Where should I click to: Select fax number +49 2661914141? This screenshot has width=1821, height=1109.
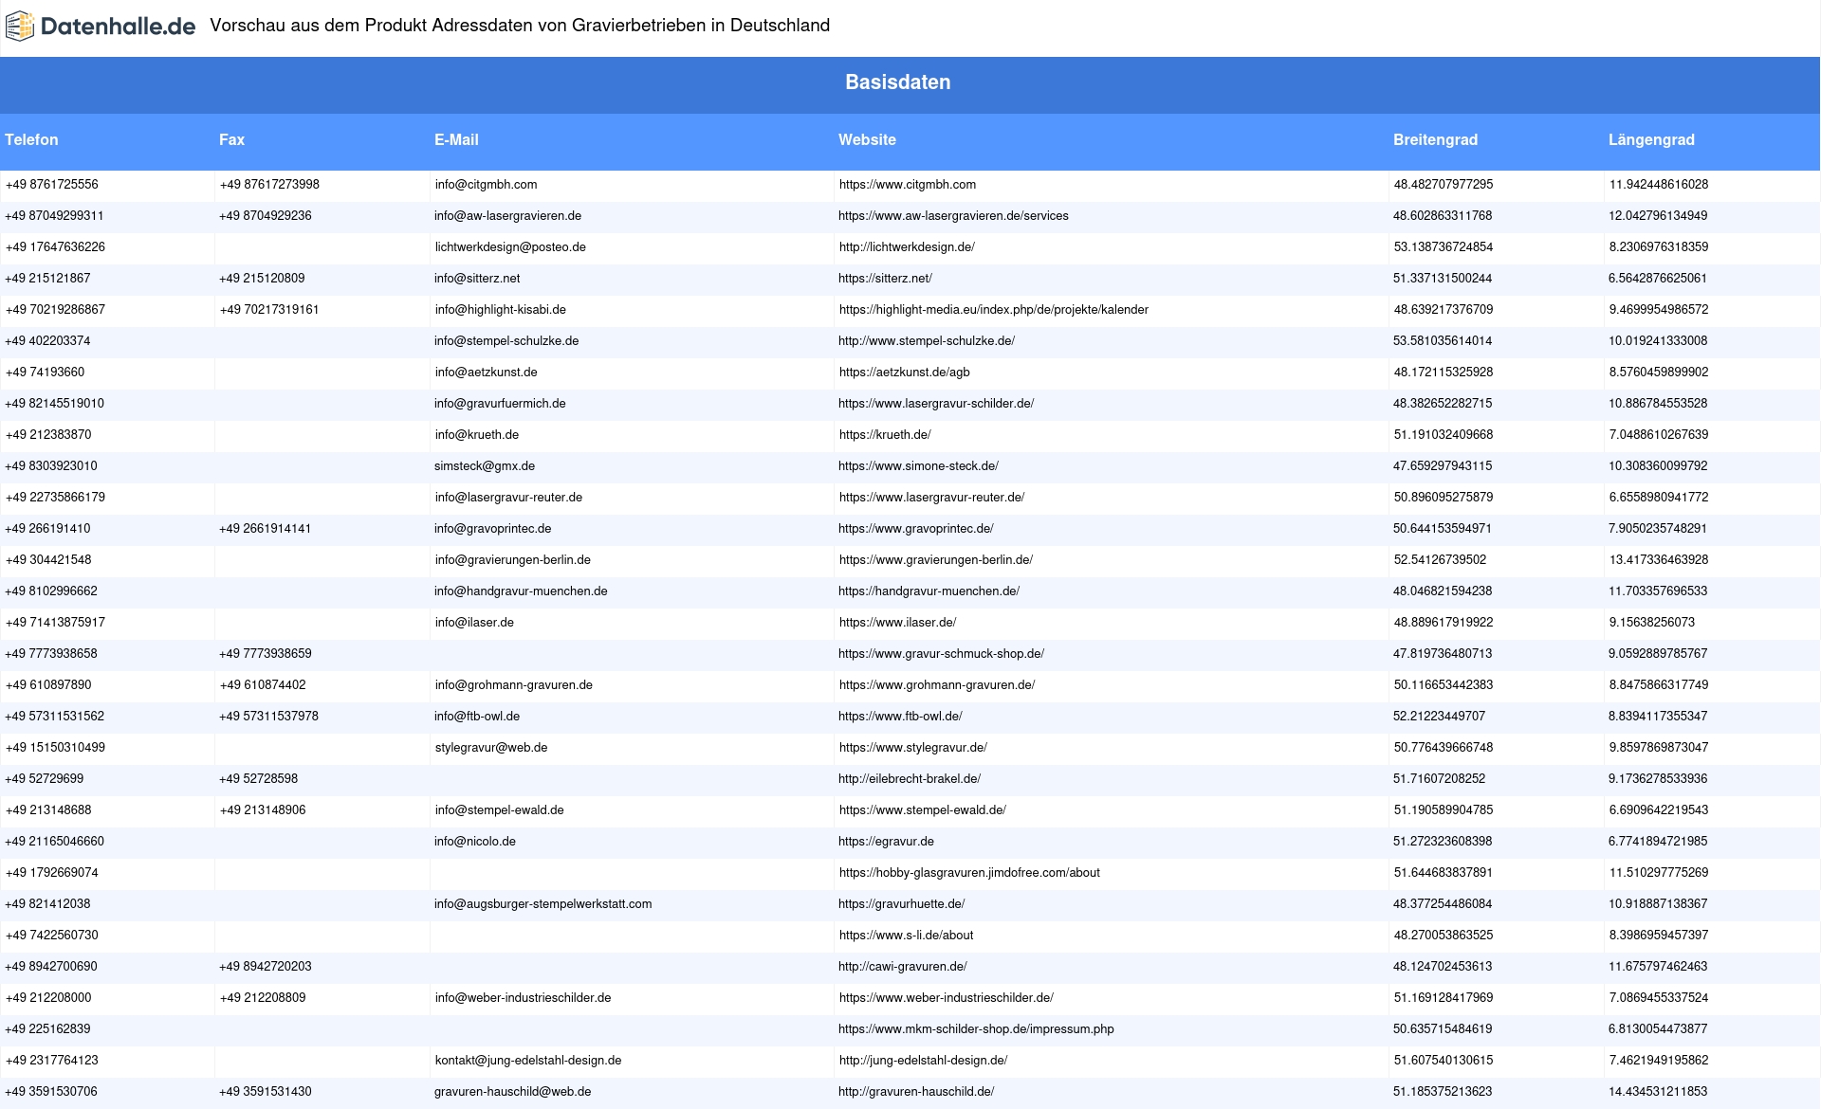click(265, 529)
